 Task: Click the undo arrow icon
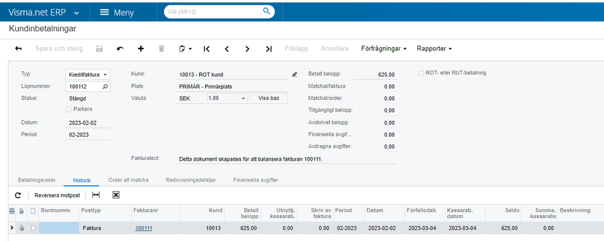click(120, 48)
